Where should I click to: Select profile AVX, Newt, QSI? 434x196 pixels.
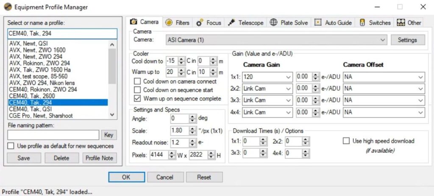[x=58, y=44]
